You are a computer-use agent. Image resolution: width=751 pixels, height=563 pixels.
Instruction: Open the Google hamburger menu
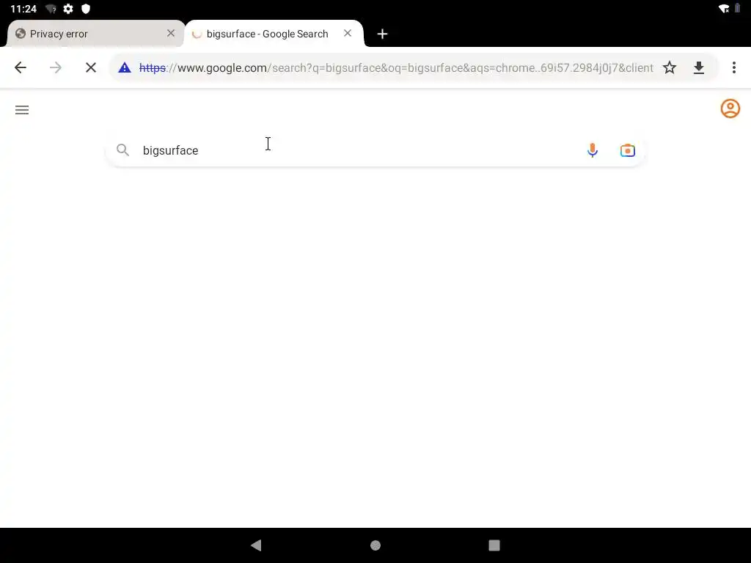[22, 110]
